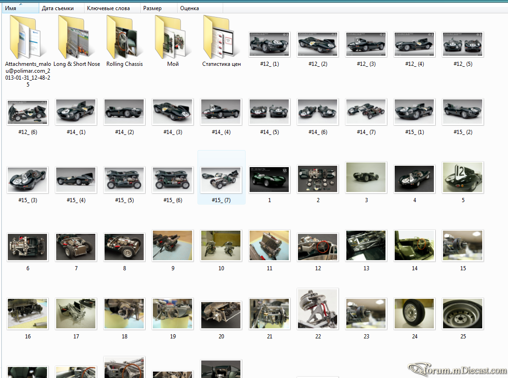Select the thumbnail named 4
The height and width of the screenshot is (378, 508).
[415, 180]
